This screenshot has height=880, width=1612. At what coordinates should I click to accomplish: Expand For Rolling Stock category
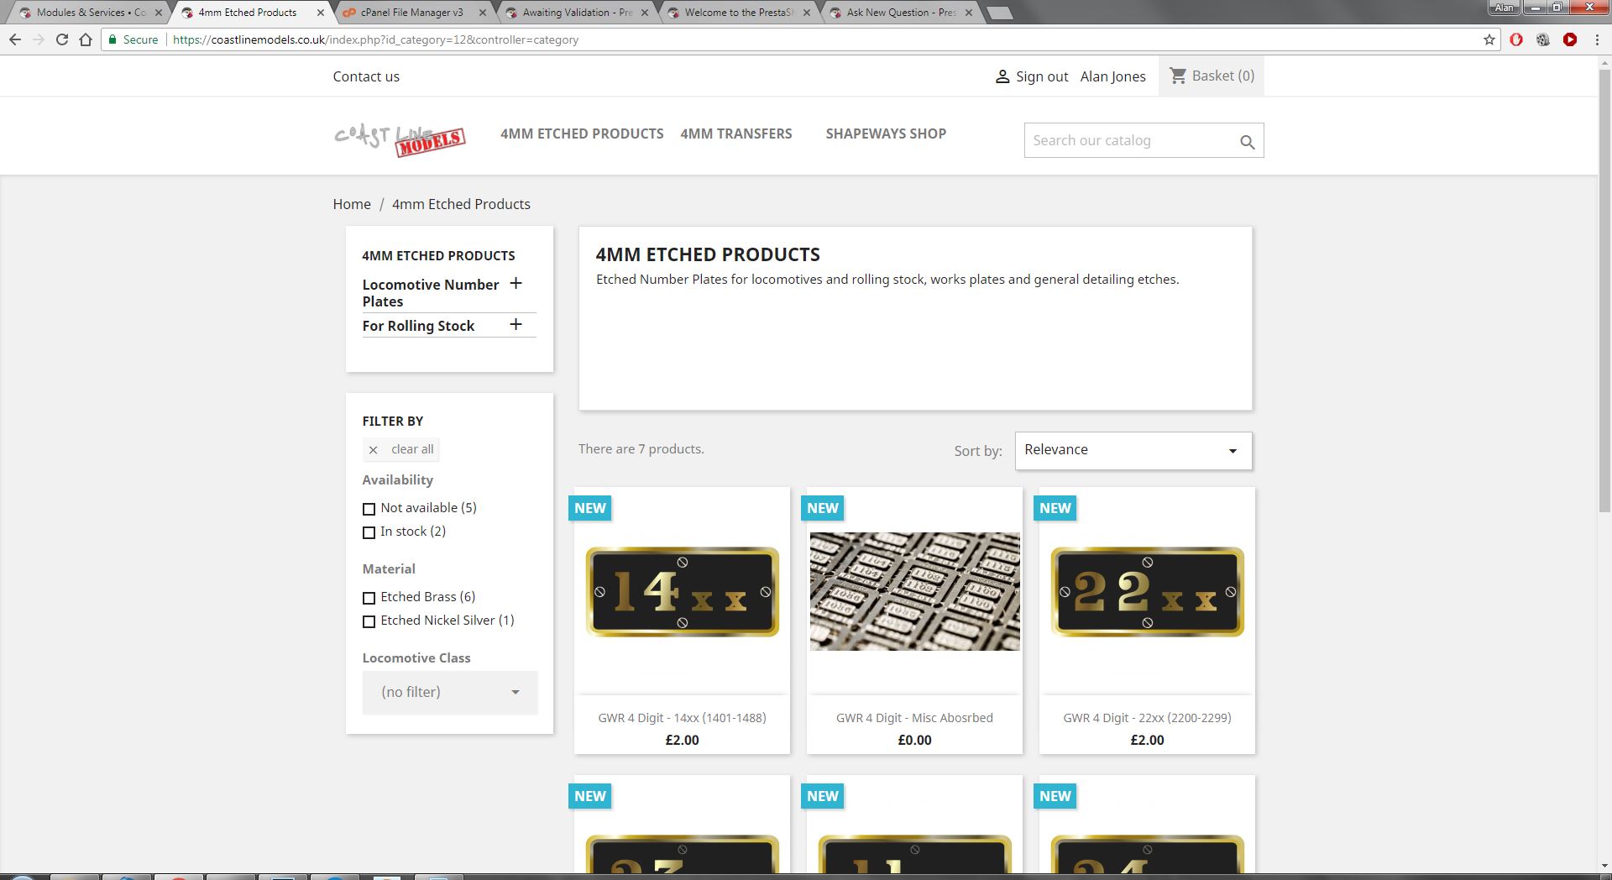(516, 324)
